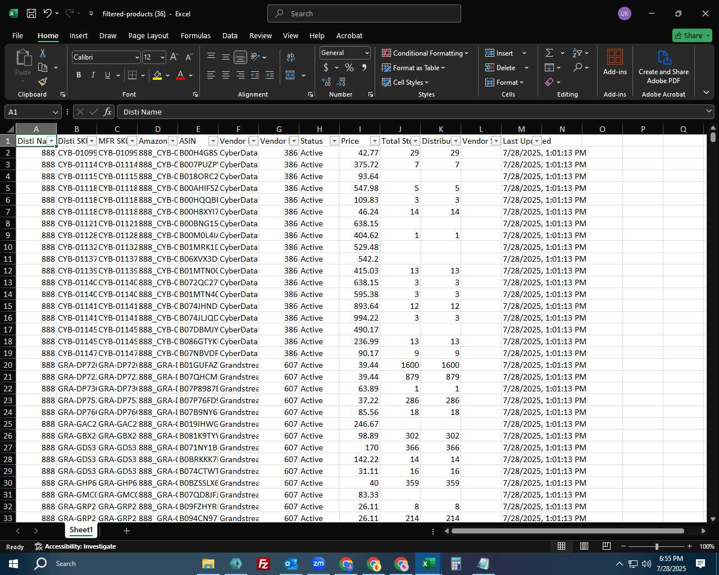Click Decrease Indent icon

click(x=255, y=75)
